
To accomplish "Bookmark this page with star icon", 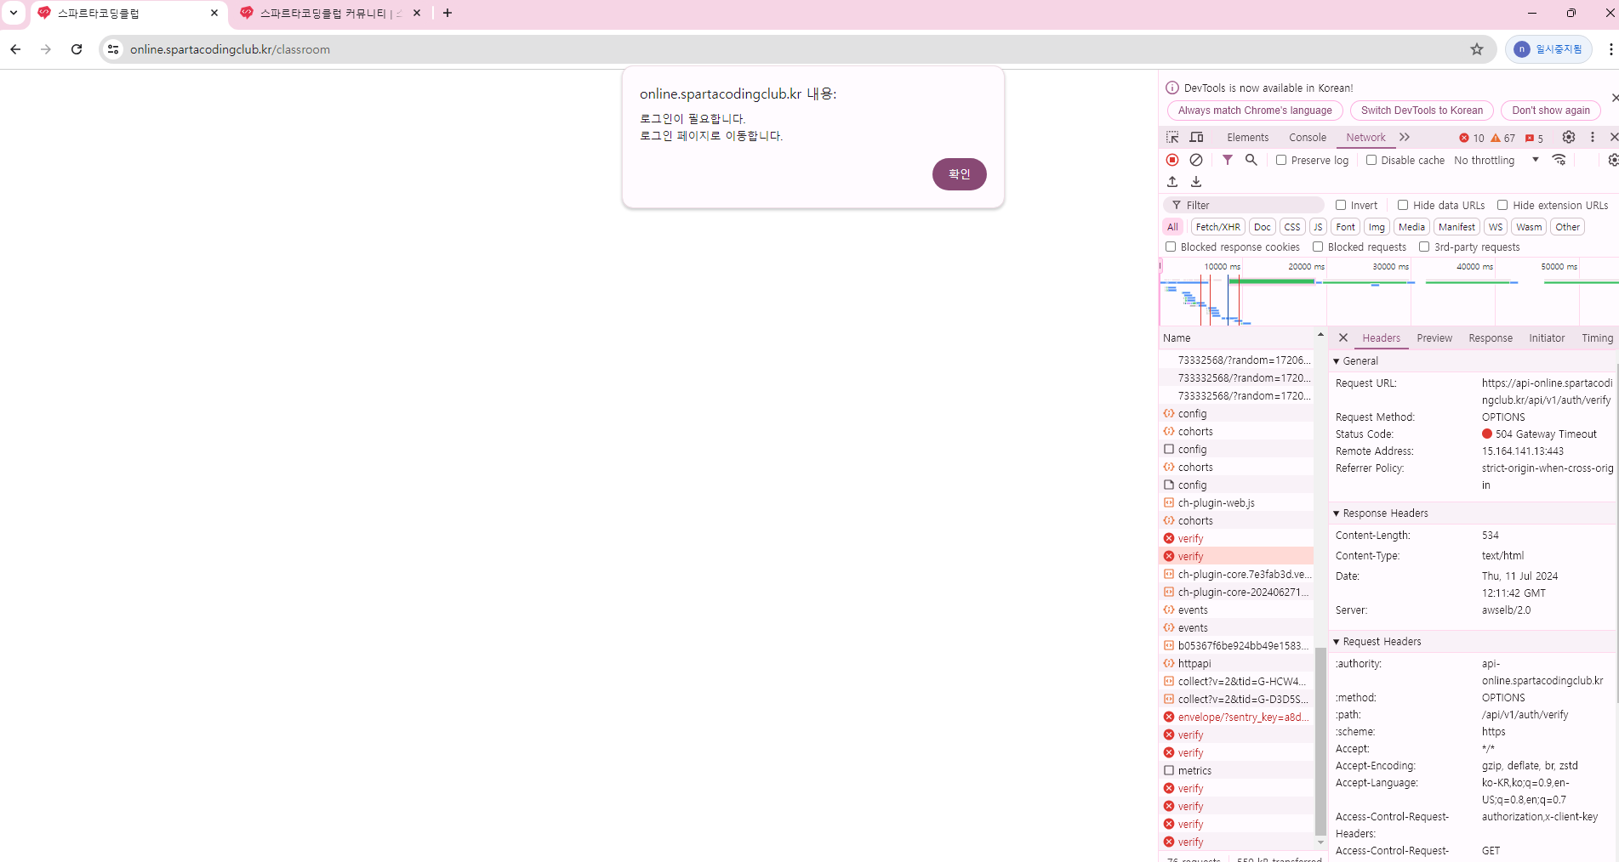I will (1477, 49).
